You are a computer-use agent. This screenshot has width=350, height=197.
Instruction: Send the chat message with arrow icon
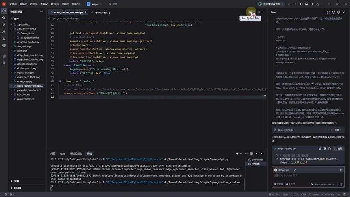point(341,184)
